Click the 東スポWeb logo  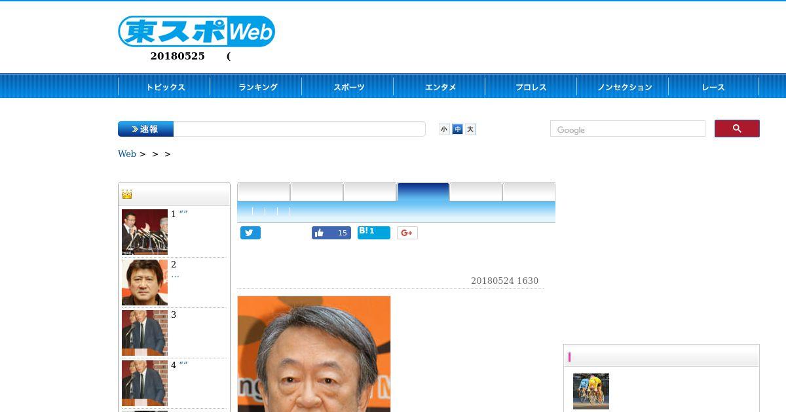pyautogui.click(x=196, y=31)
